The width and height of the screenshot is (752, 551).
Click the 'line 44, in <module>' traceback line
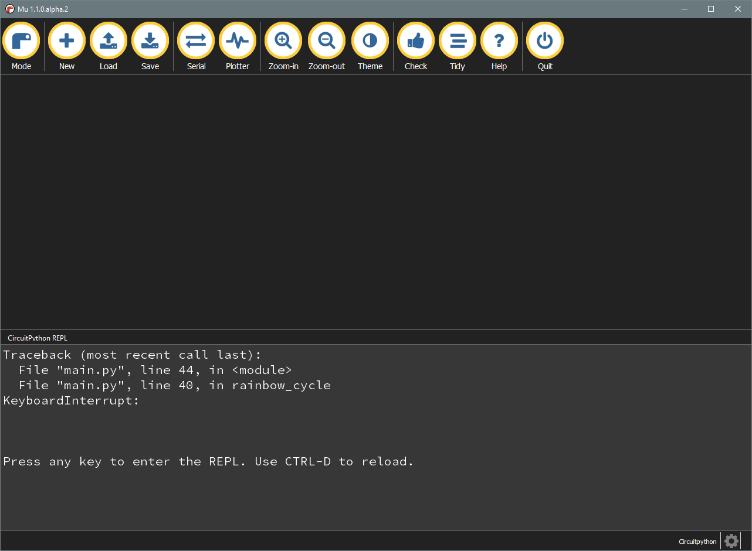coord(155,370)
